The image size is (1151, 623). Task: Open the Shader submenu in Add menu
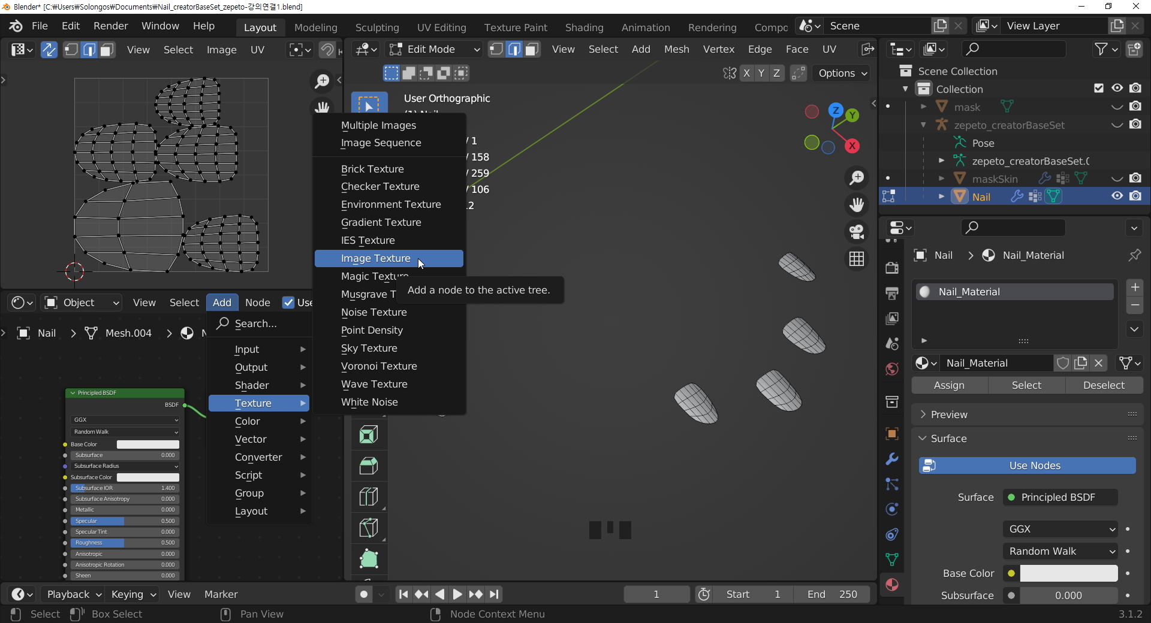click(x=259, y=385)
